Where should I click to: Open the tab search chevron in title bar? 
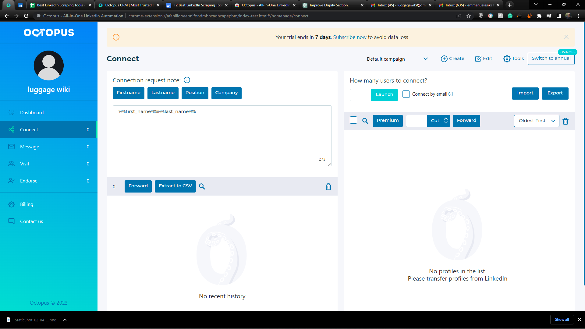click(536, 5)
